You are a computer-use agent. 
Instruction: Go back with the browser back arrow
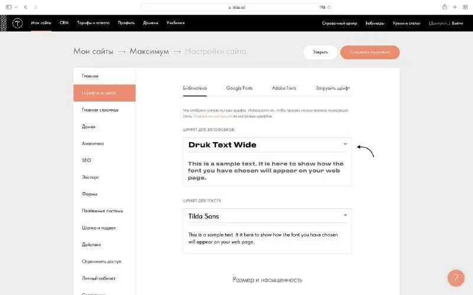(25, 7)
